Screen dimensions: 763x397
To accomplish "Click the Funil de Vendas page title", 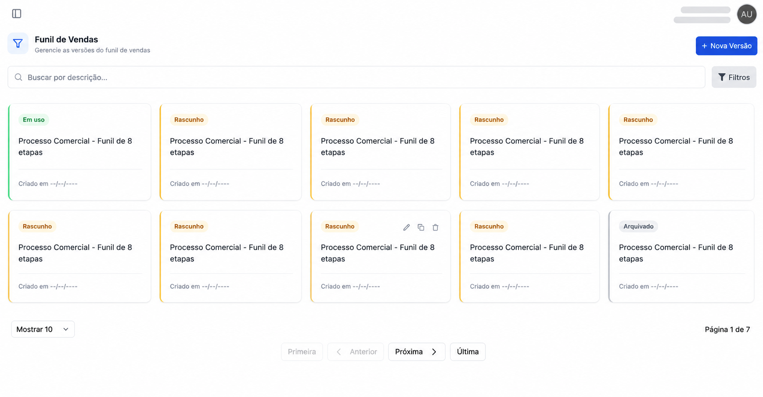I will coord(66,39).
